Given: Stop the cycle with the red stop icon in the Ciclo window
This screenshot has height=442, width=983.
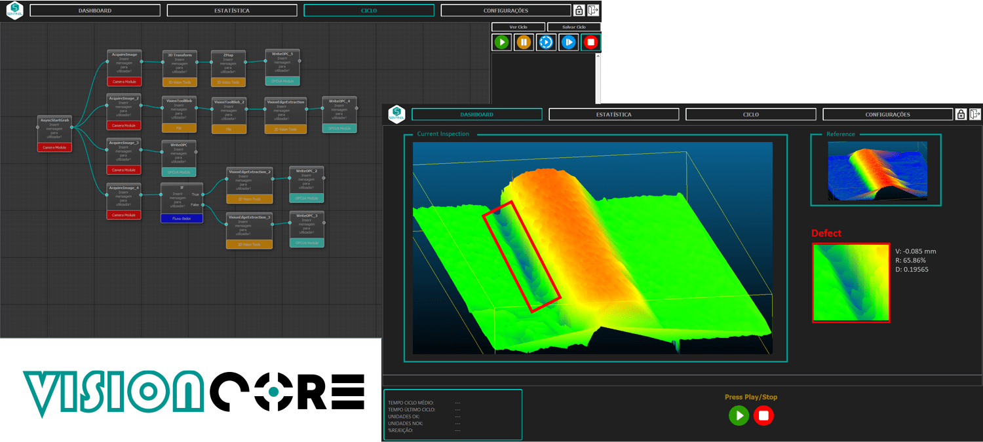Looking at the screenshot, I should point(591,43).
